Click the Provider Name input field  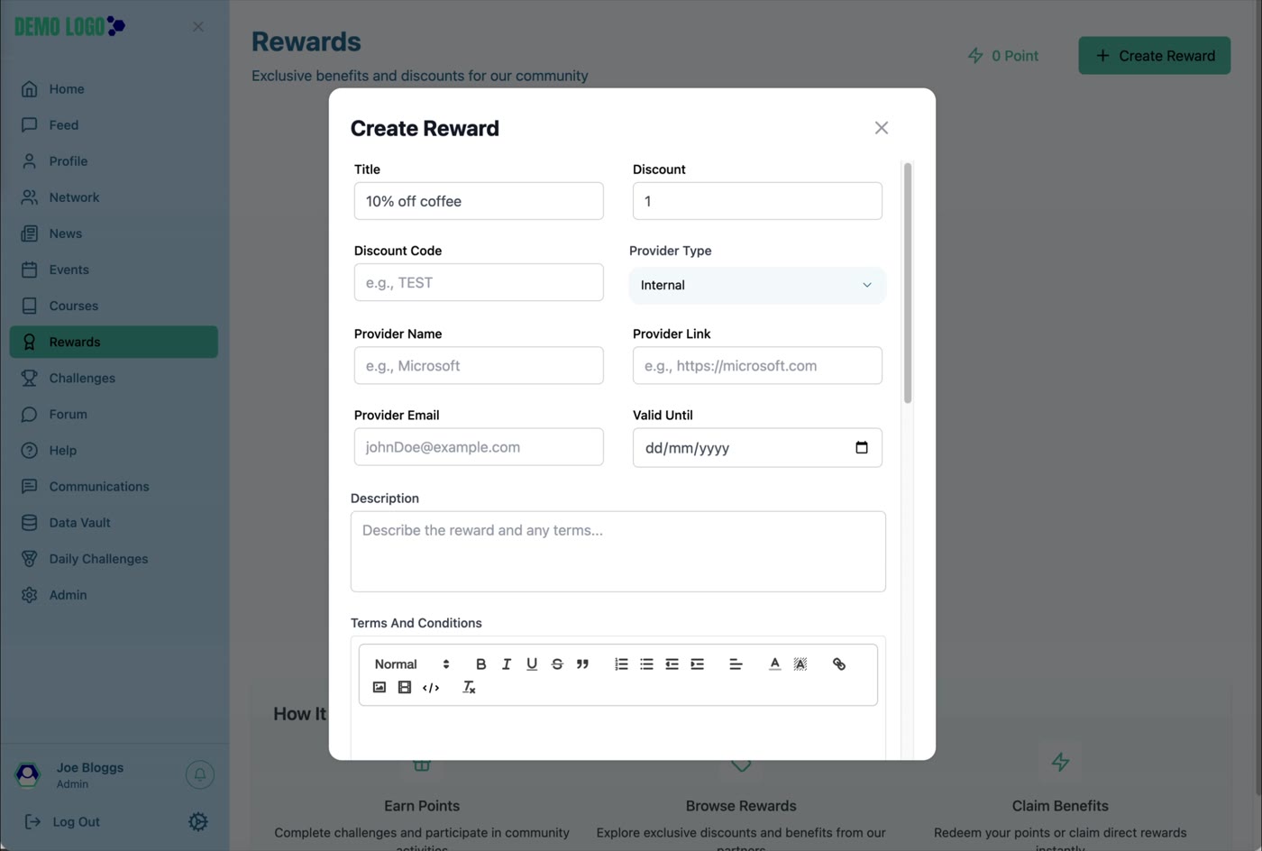pyautogui.click(x=479, y=365)
